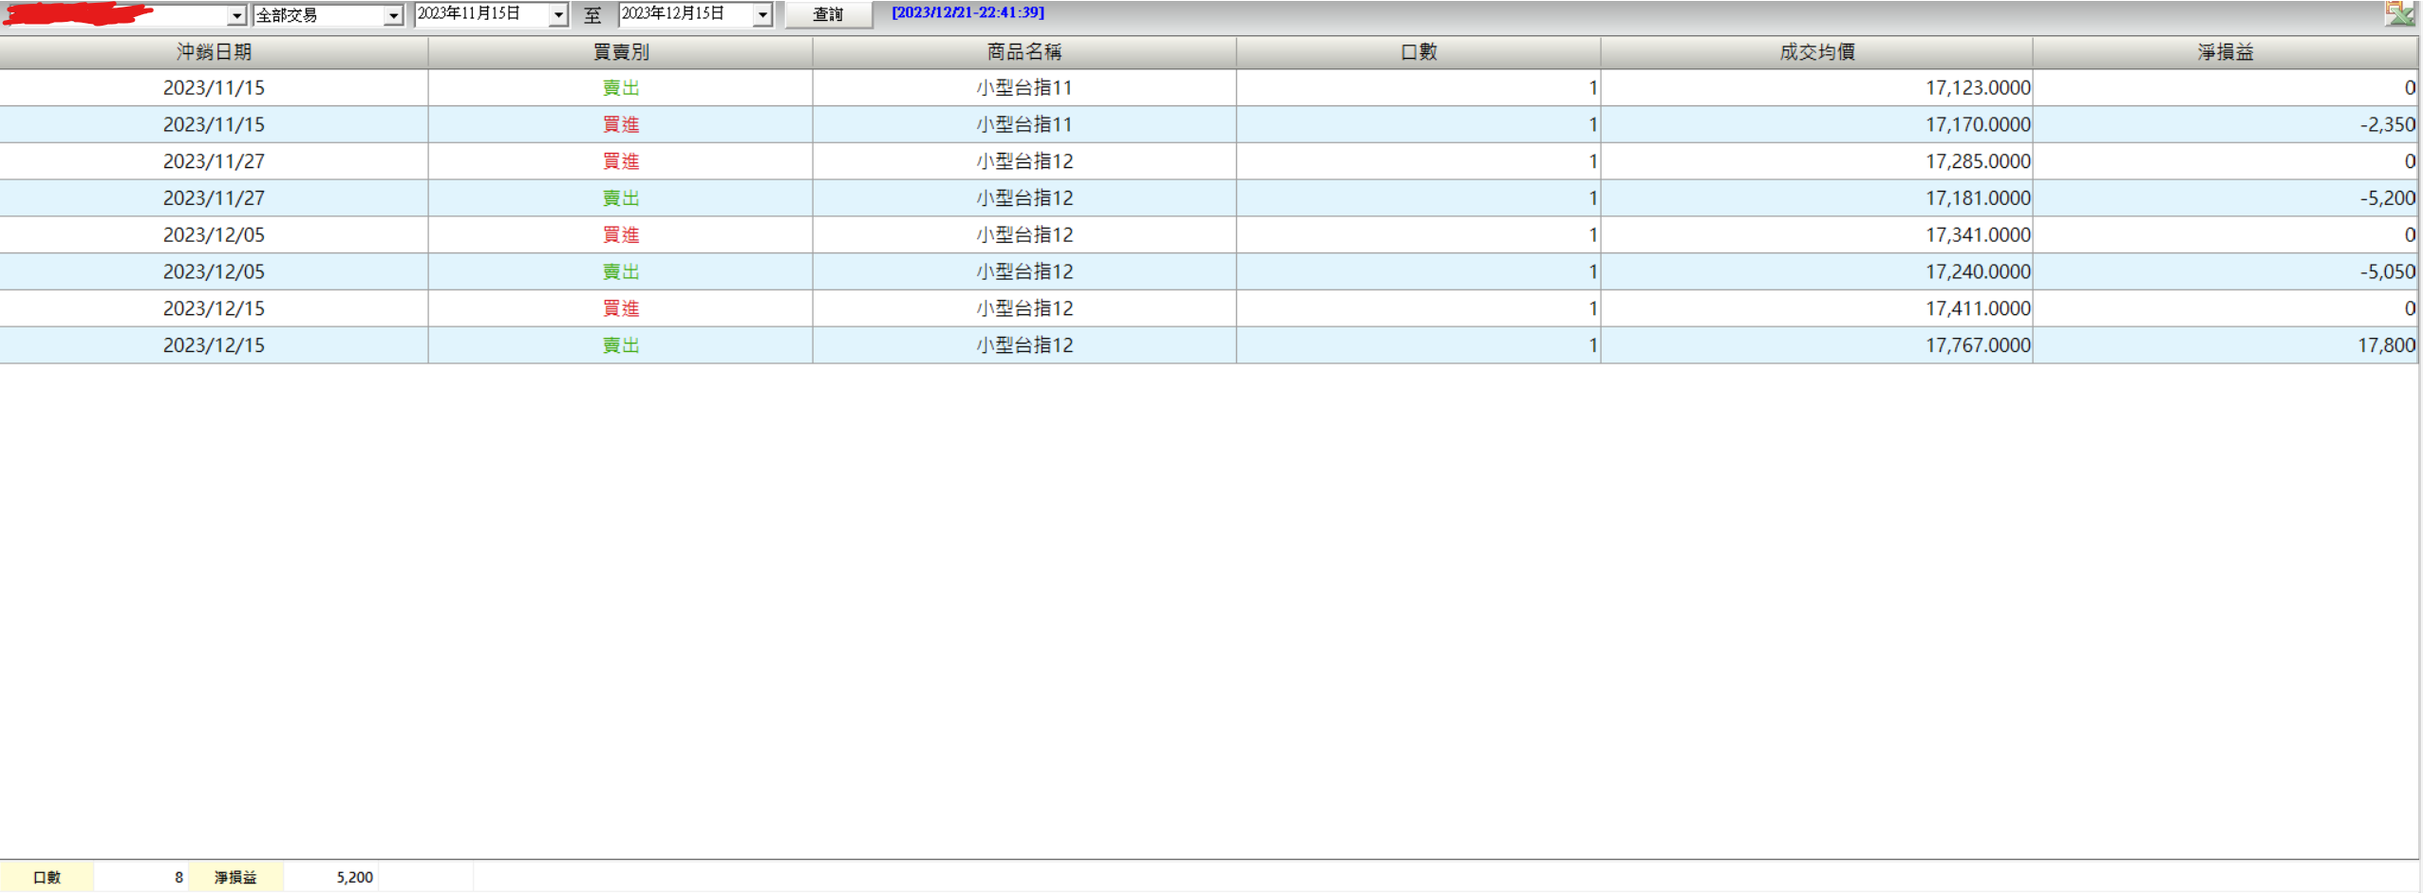
Task: Sort by 沖銷日期 column header
Action: point(214,52)
